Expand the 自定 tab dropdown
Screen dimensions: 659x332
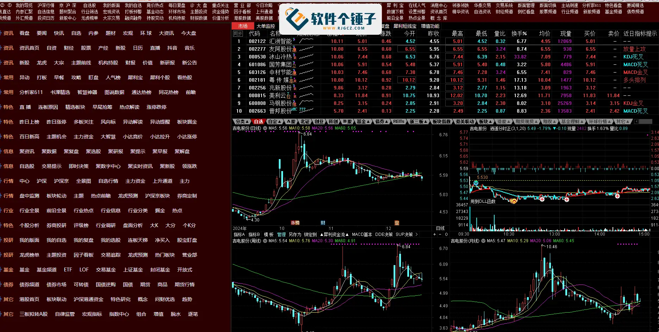coord(275,121)
